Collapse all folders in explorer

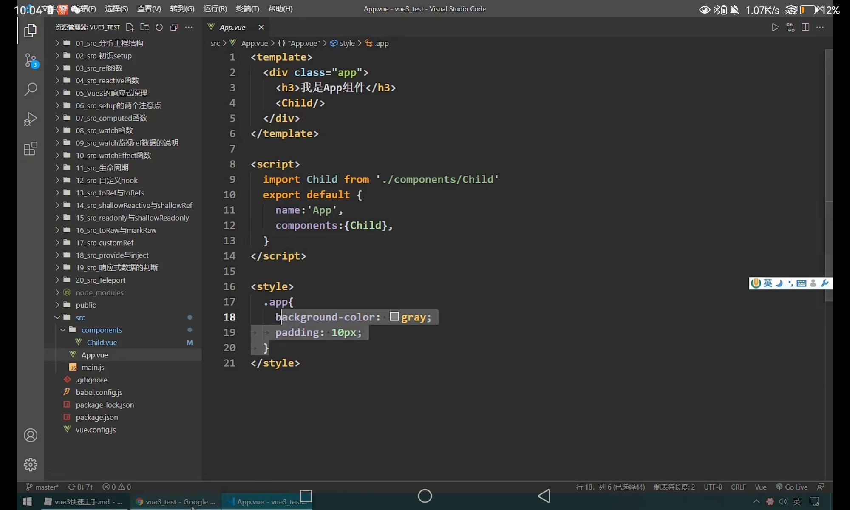click(174, 27)
